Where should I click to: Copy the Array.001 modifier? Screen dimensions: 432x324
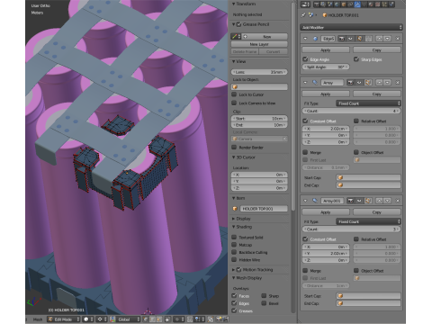click(377, 212)
